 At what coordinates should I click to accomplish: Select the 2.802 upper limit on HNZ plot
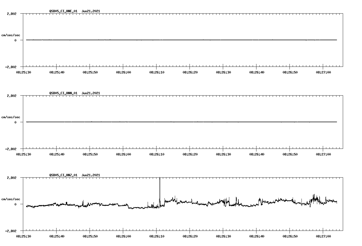(x=12, y=178)
